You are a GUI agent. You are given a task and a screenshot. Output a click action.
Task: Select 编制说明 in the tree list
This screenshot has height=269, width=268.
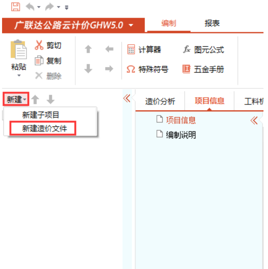[181, 134]
